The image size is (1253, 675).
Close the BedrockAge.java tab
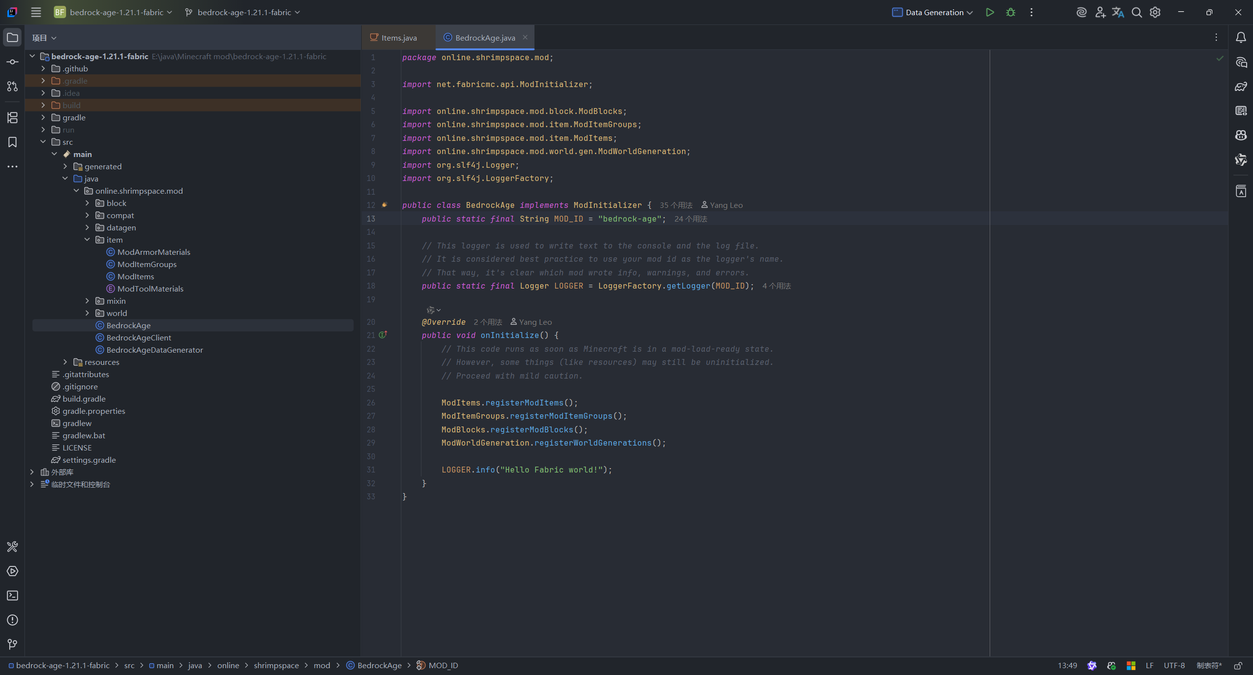click(525, 37)
